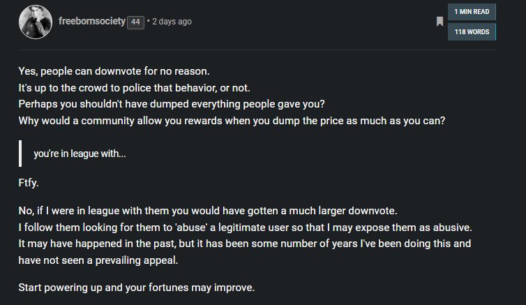Viewport: 526px width, 305px height.
Task: Click the line beginning 'I follow them looking'
Action: pos(246,228)
